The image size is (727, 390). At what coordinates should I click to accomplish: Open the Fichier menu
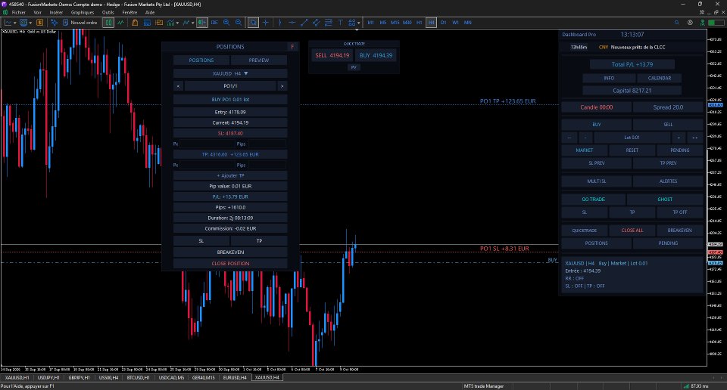coord(18,13)
